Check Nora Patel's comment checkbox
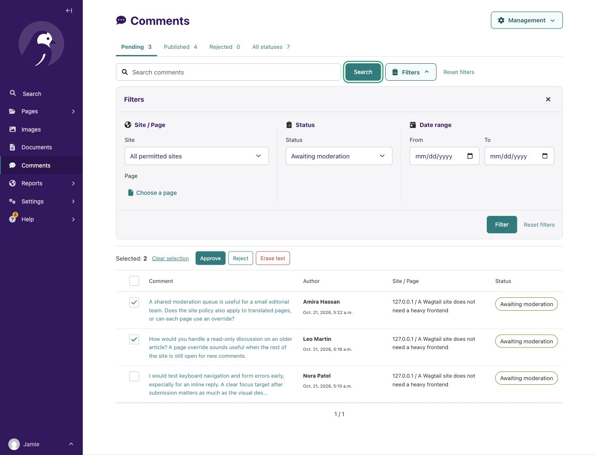 pyautogui.click(x=134, y=376)
